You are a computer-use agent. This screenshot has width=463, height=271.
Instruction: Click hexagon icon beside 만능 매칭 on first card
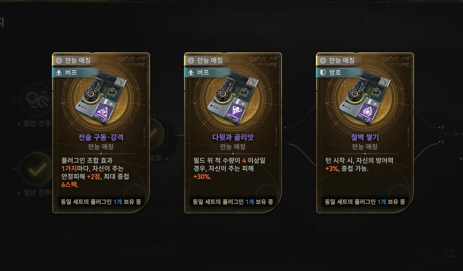tap(59, 61)
